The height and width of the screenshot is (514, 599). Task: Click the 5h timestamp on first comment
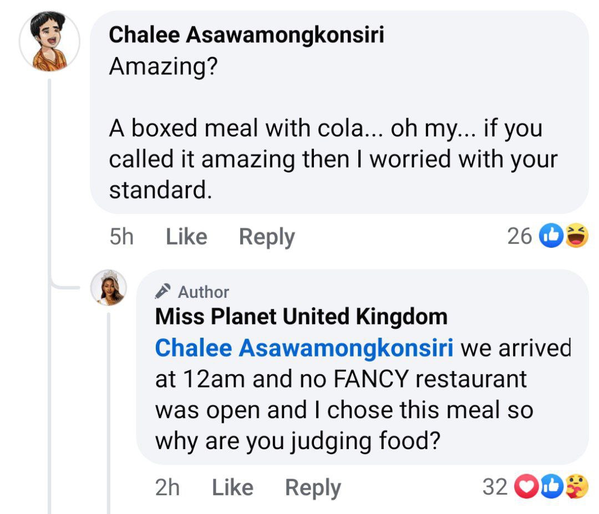click(121, 237)
